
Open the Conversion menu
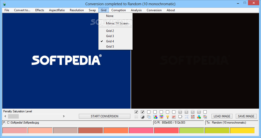154,10
